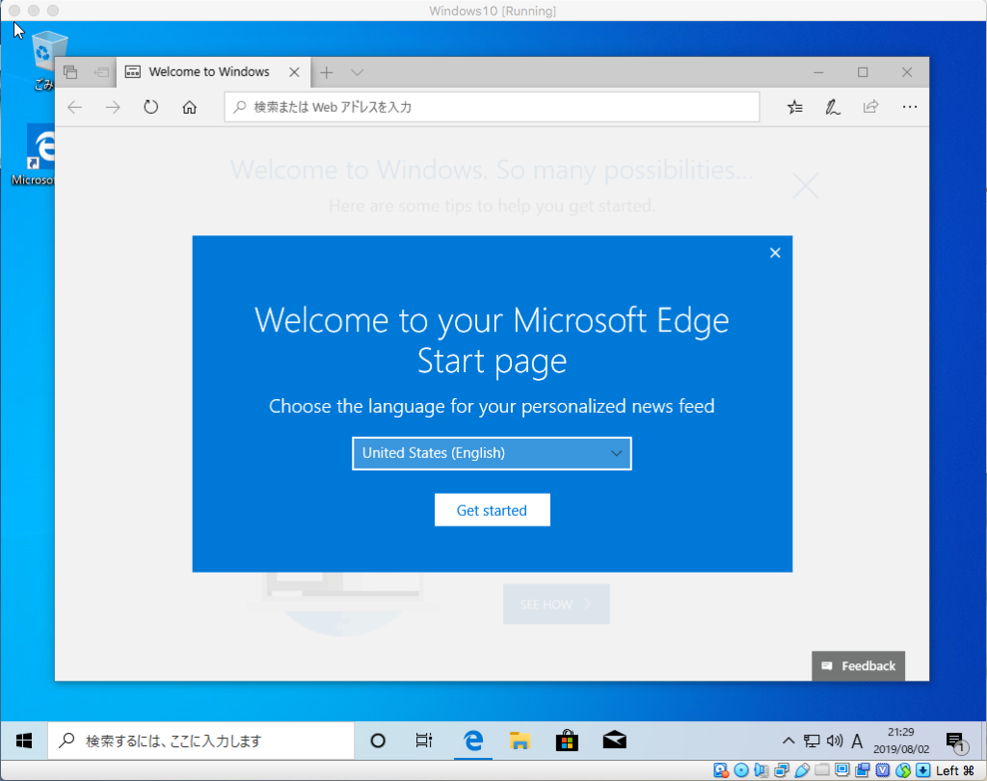
Task: Open Microsoft Store from the taskbar
Action: click(x=567, y=741)
